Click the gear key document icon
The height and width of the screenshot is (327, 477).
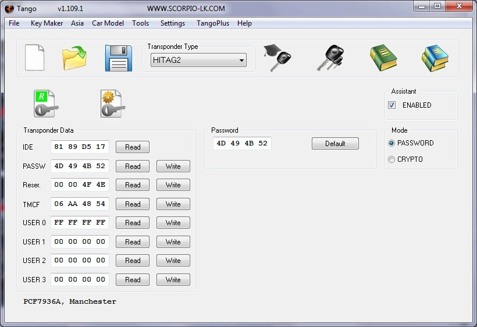[113, 103]
